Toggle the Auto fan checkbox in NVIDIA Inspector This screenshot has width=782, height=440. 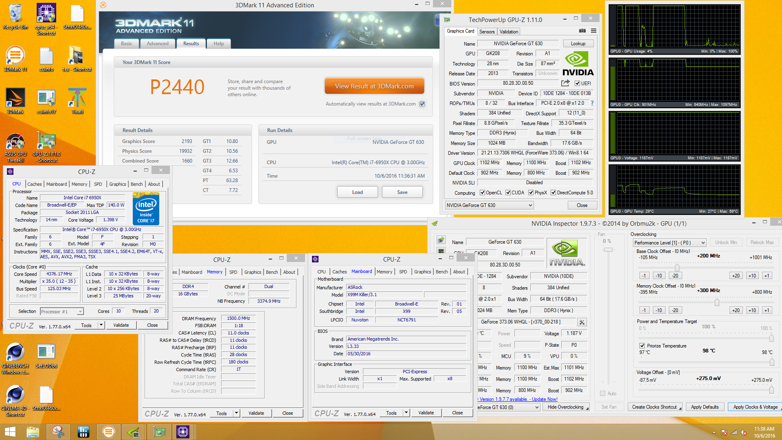(x=603, y=394)
